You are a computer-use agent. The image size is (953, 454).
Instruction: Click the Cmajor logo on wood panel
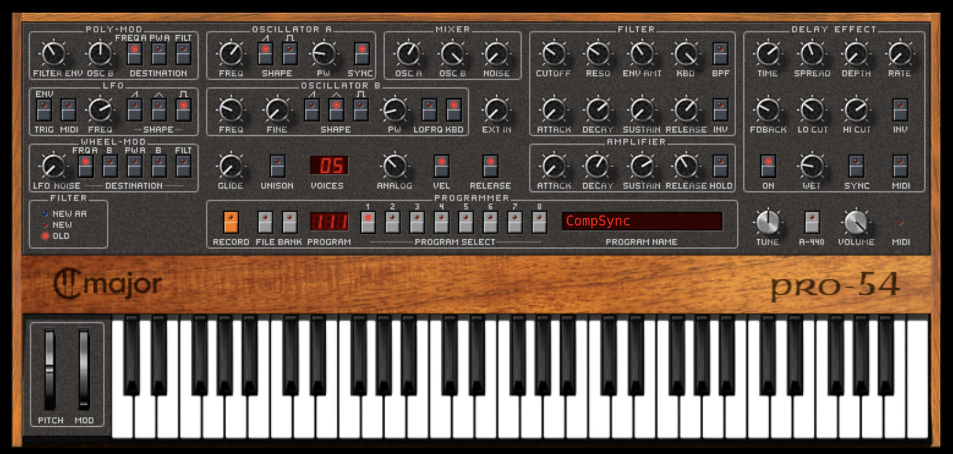(107, 285)
